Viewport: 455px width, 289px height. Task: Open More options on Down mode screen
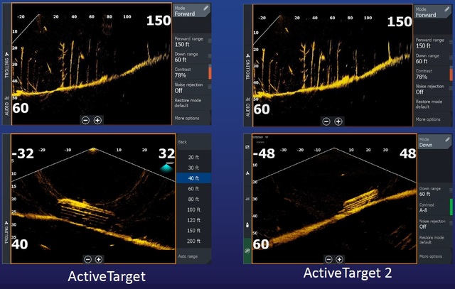pos(435,256)
